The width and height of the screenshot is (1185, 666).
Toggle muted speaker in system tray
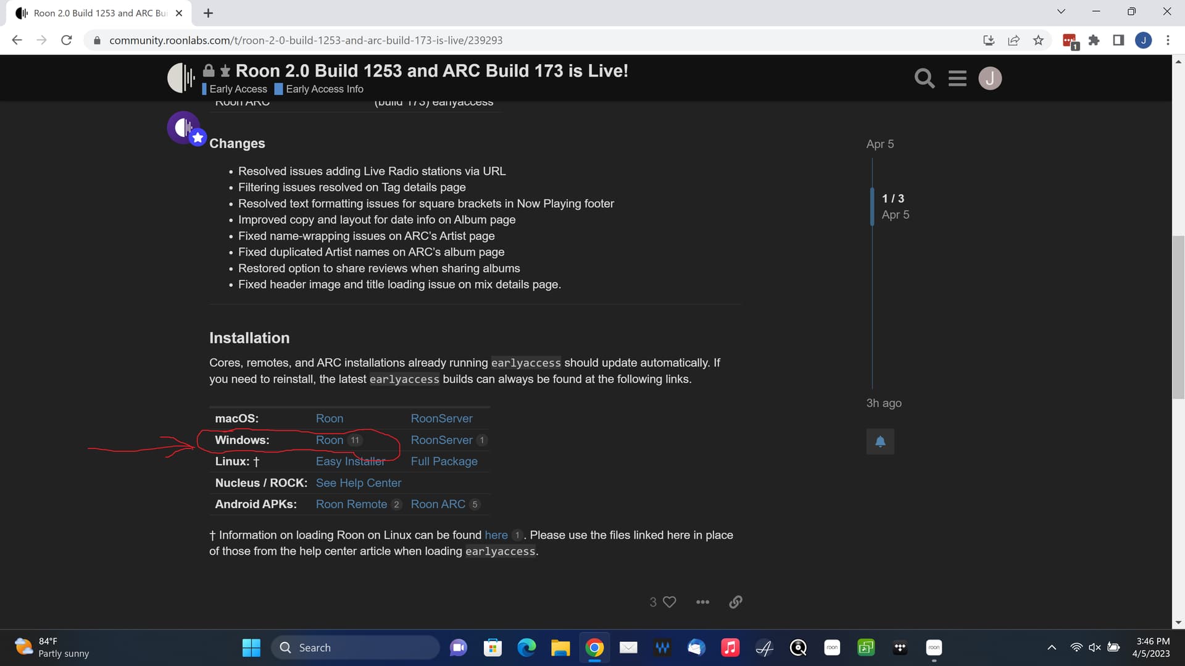[x=1094, y=647]
